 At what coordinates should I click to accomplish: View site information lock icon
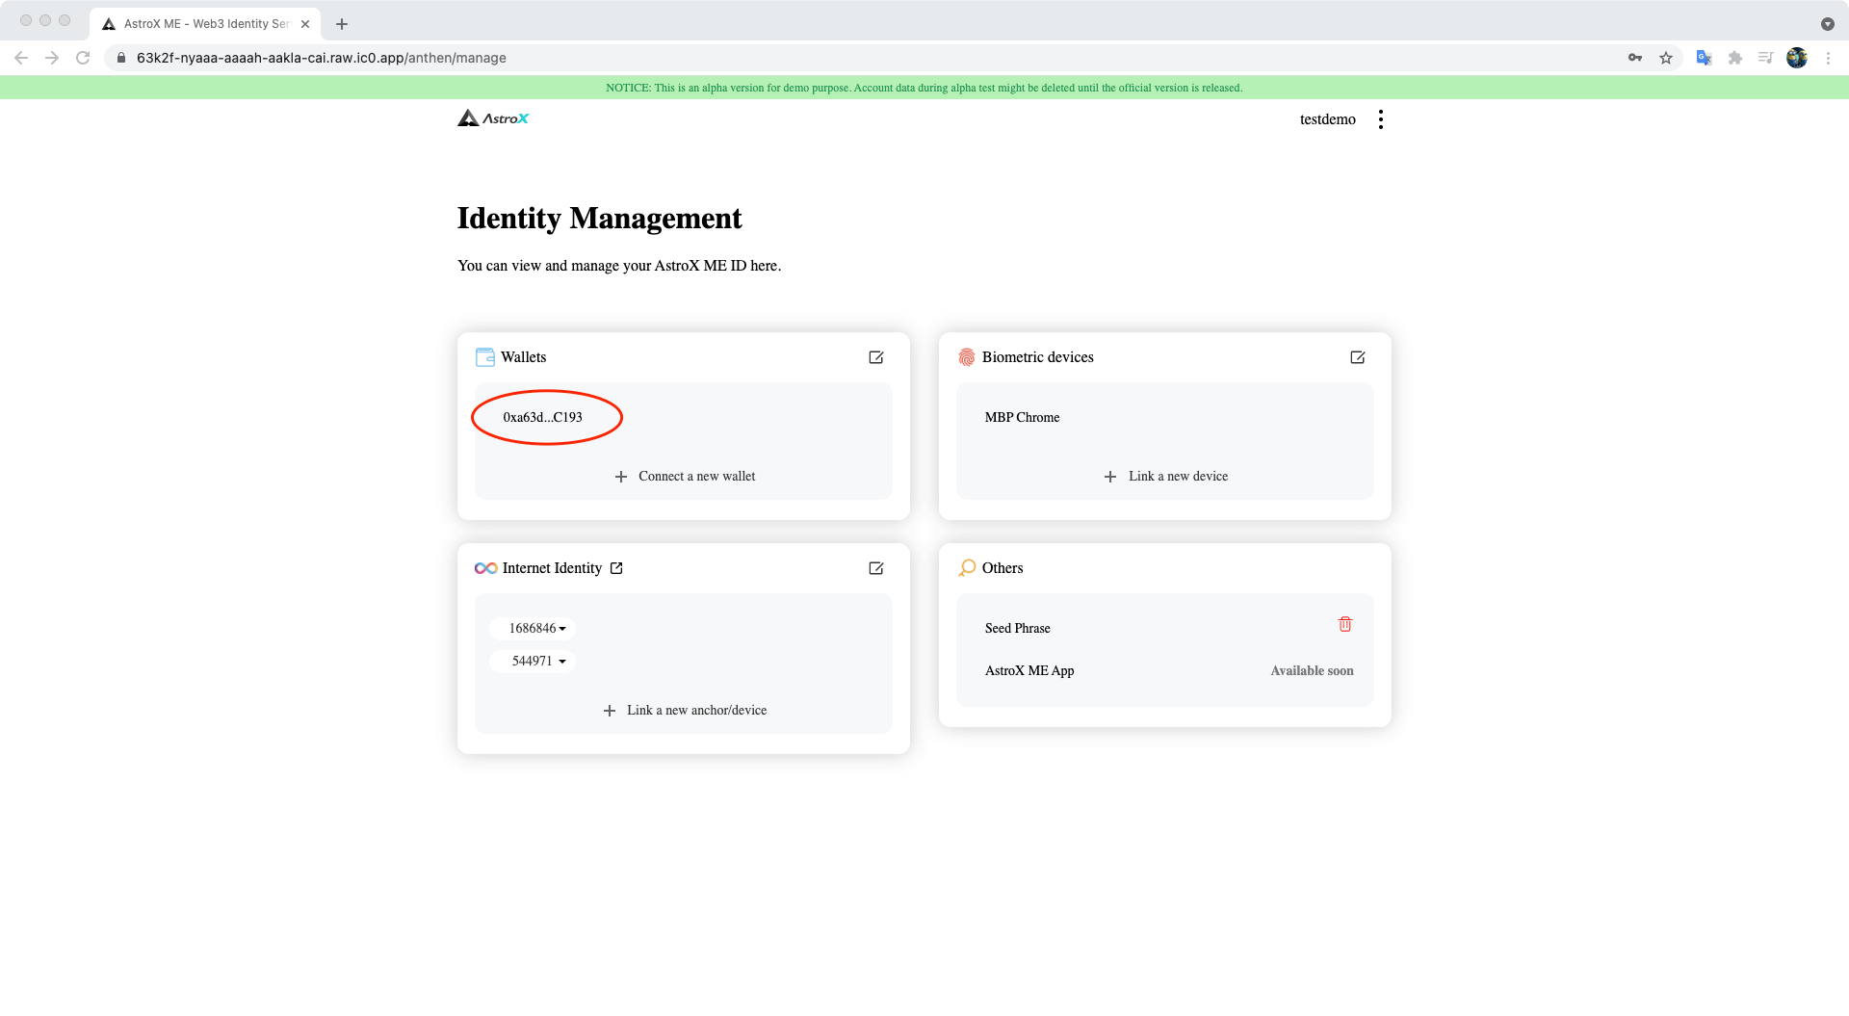[121, 58]
